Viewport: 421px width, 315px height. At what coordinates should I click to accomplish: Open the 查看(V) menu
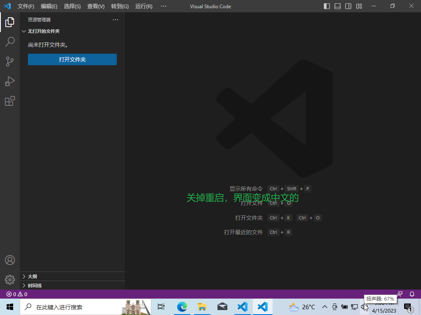(x=96, y=7)
